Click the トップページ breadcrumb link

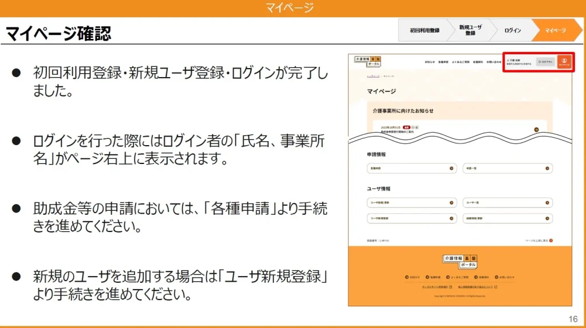coord(373,76)
